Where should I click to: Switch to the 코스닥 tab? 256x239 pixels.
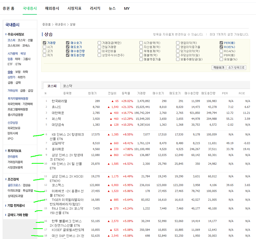68,86
